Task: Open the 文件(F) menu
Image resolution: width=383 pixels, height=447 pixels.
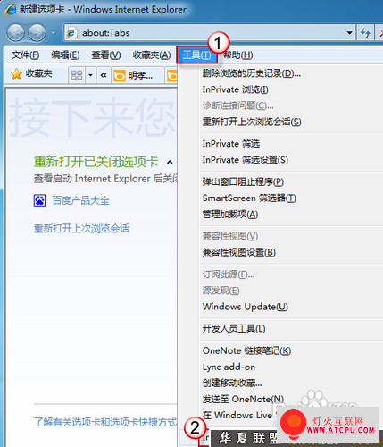Action: click(x=25, y=55)
